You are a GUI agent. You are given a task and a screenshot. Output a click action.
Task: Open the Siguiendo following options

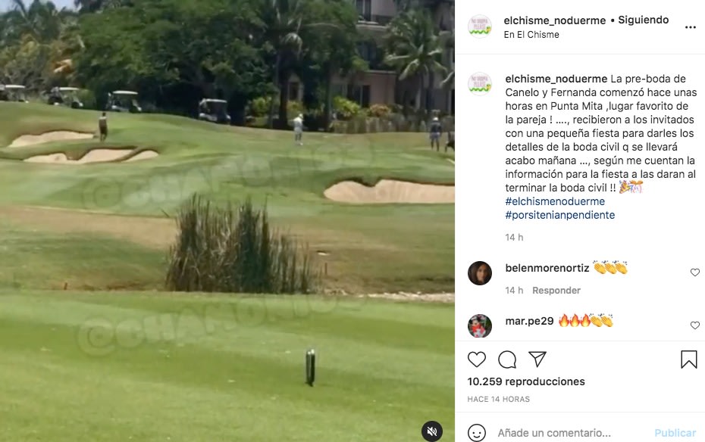coord(643,20)
